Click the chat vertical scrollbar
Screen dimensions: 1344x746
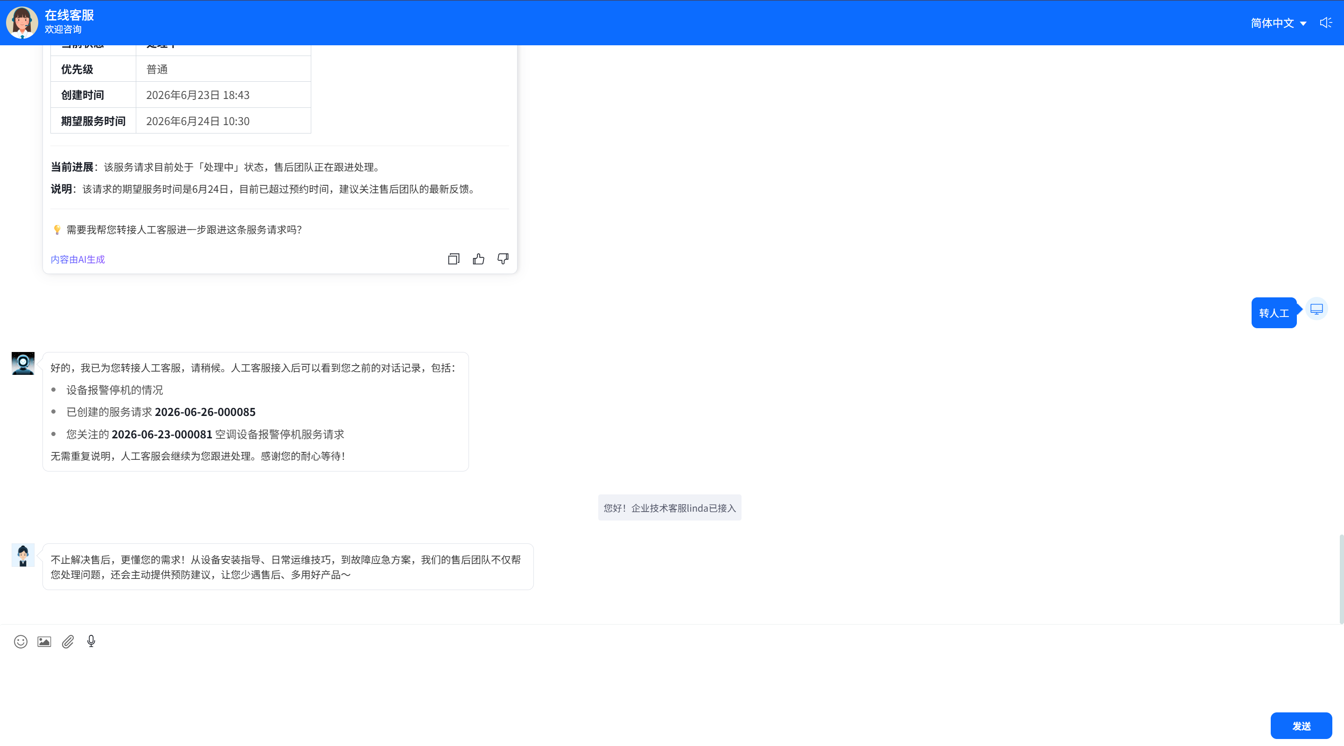coord(1341,578)
